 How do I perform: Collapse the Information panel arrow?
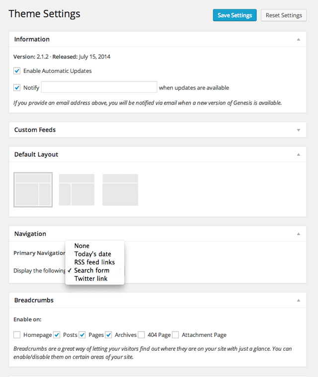[x=299, y=39]
